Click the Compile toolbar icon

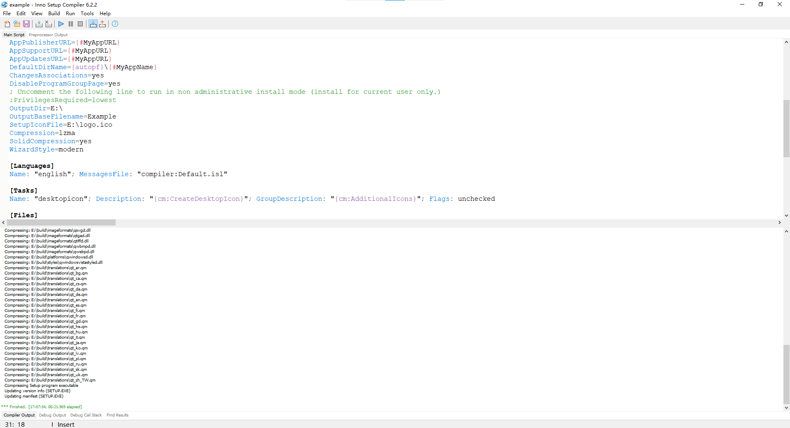tap(39, 24)
